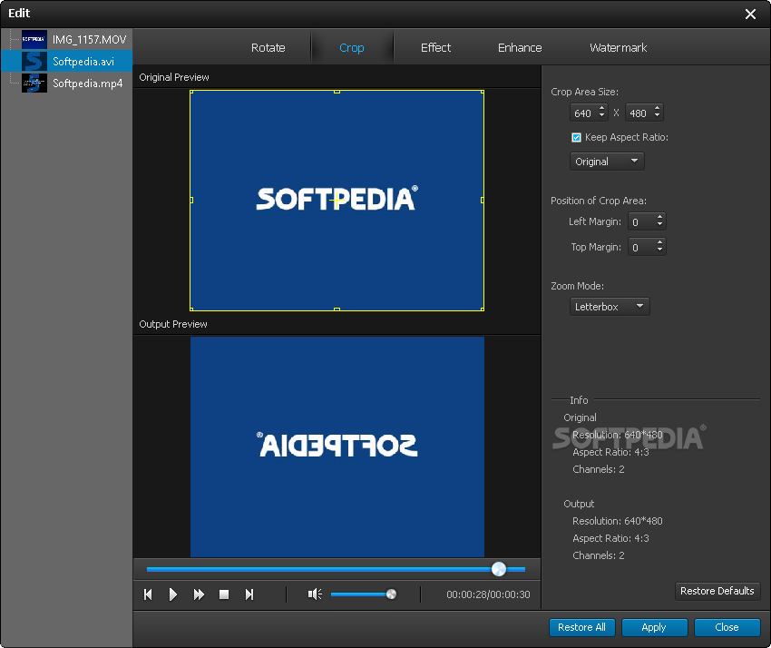Decrease Left Margin with down arrow

(659, 225)
